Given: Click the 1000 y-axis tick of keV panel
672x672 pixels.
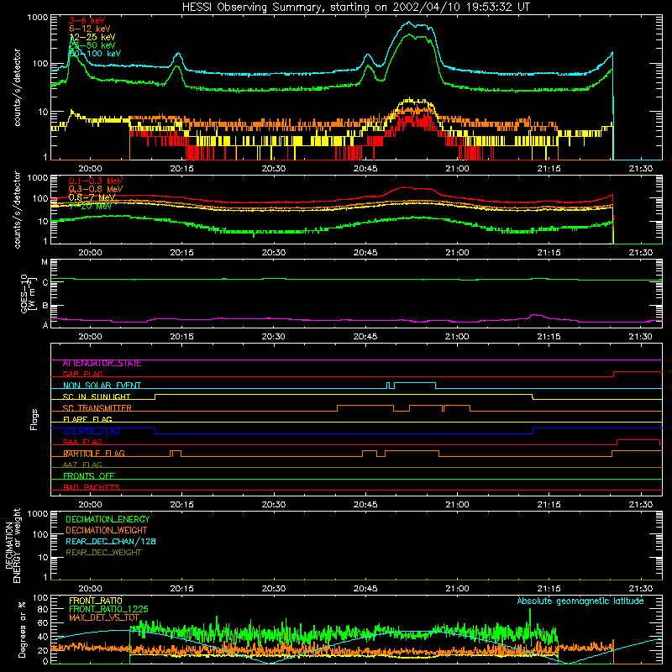Looking at the screenshot, I should pos(37,18).
